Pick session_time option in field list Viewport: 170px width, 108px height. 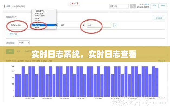click(40, 15)
